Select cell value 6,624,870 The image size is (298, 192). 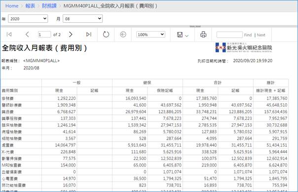tap(278, 165)
